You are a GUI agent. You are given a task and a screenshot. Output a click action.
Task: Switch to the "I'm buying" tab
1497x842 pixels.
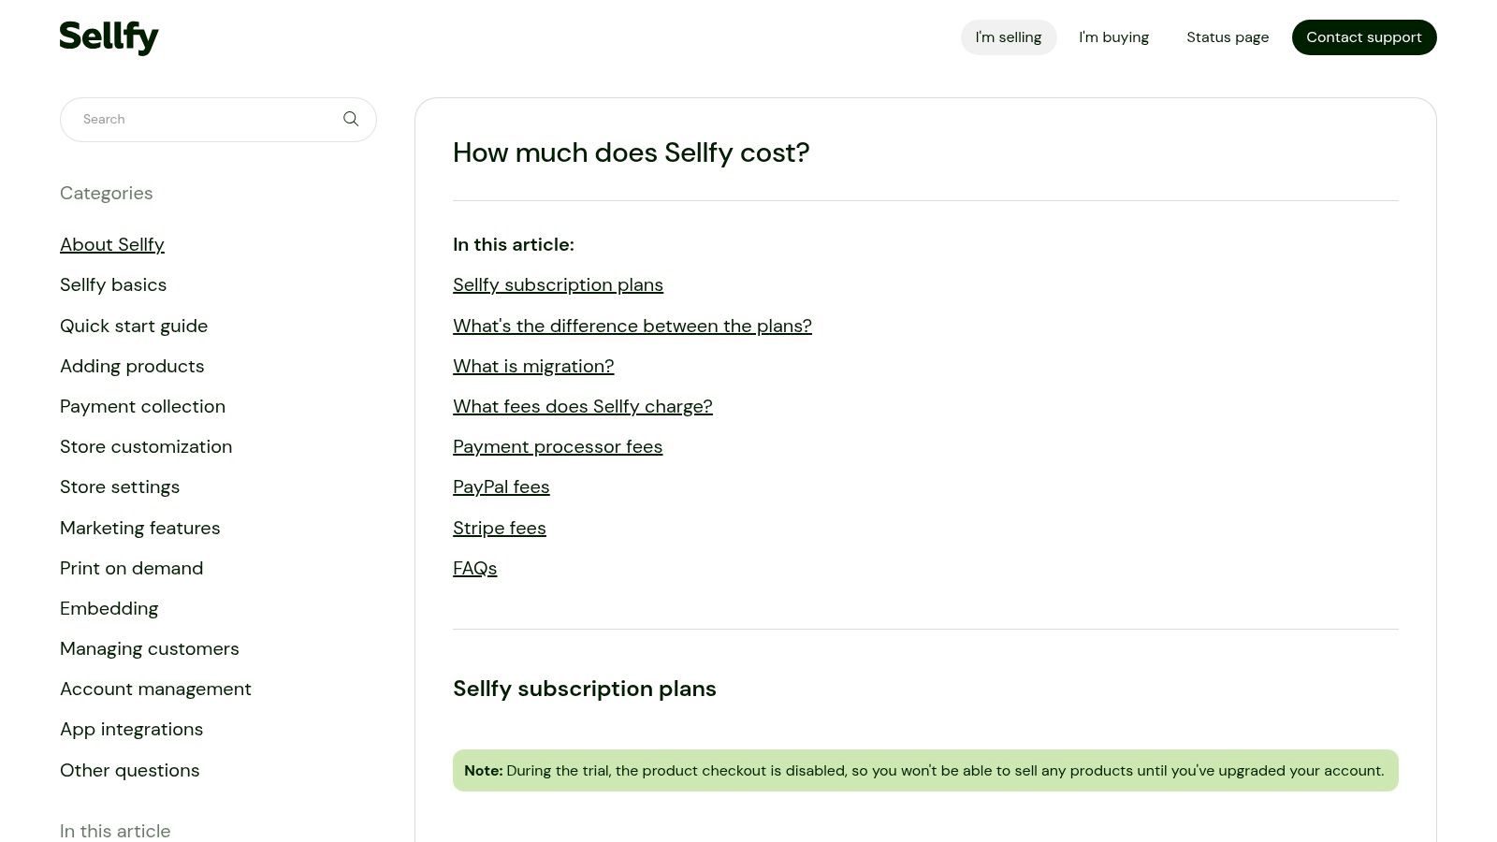tap(1113, 36)
